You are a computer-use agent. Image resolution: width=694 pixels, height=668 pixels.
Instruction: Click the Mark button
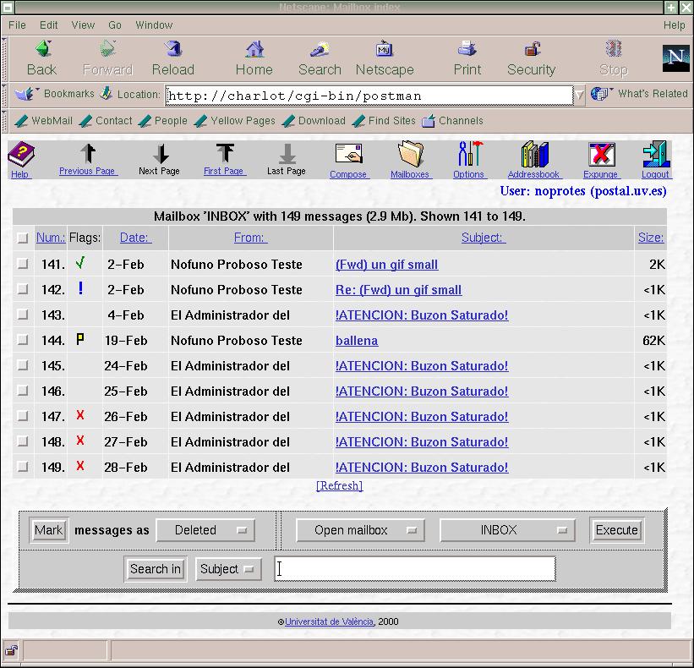click(x=49, y=530)
